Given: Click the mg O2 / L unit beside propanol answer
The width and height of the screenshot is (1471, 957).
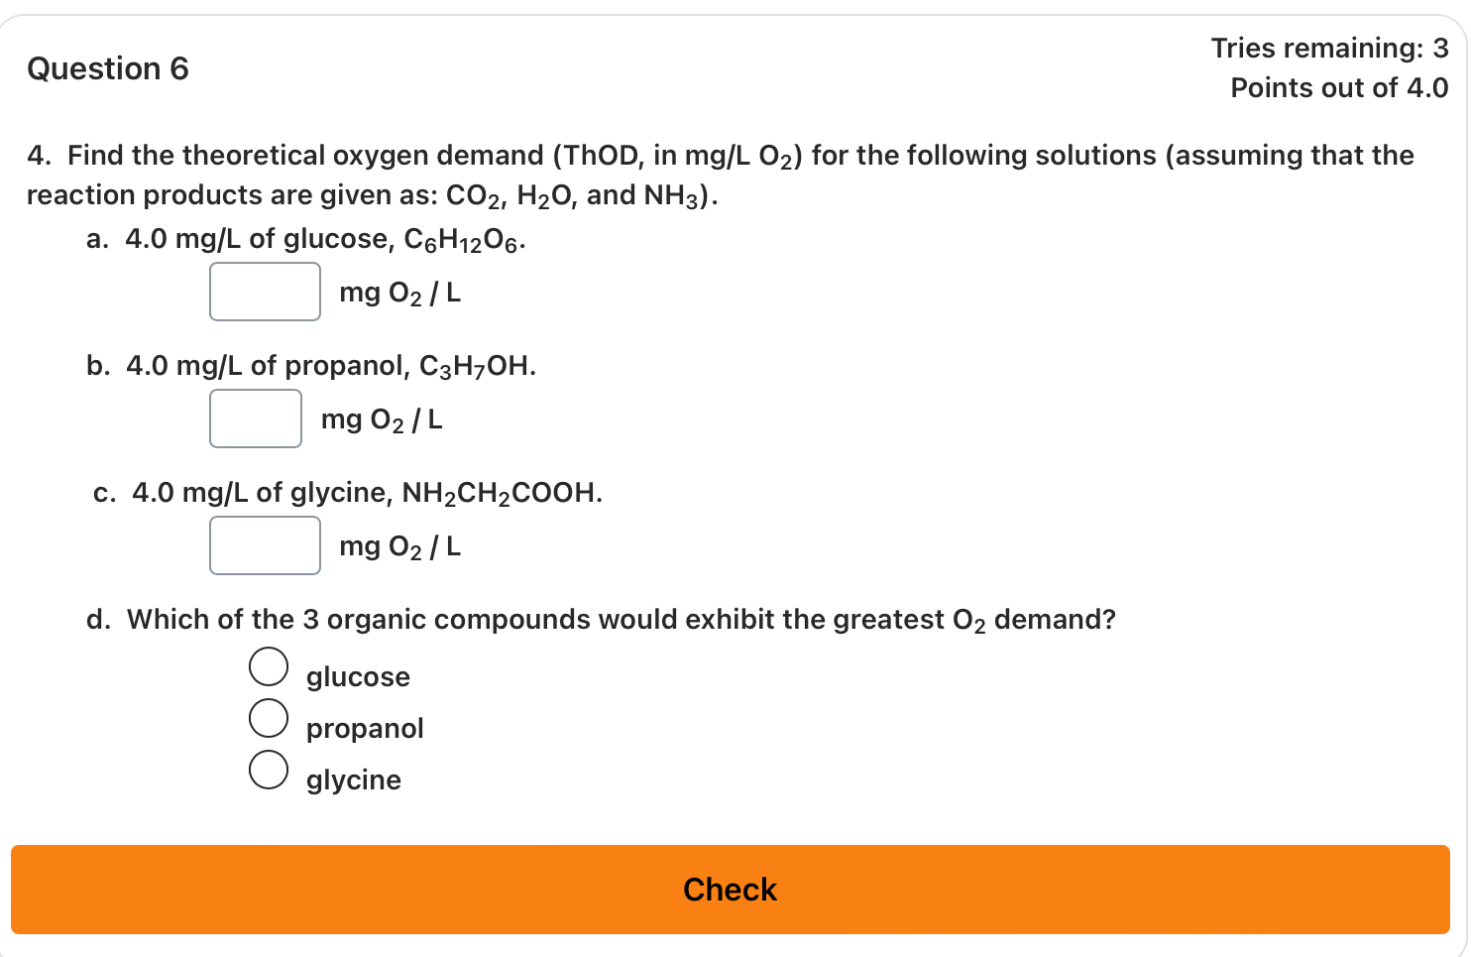Looking at the screenshot, I should click(381, 419).
